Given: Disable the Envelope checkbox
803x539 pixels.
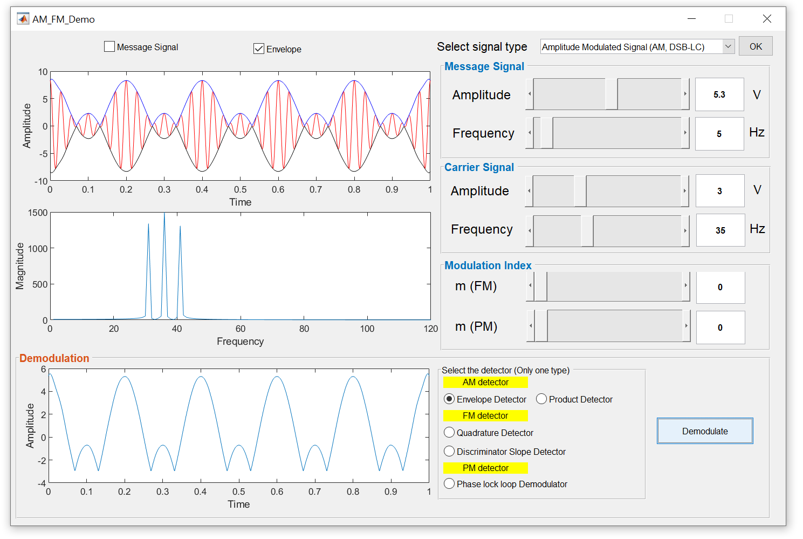Looking at the screenshot, I should [258, 49].
